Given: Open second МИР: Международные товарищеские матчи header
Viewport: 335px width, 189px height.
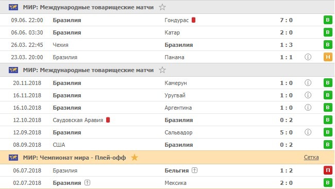Looking at the screenshot, I should tap(88, 70).
